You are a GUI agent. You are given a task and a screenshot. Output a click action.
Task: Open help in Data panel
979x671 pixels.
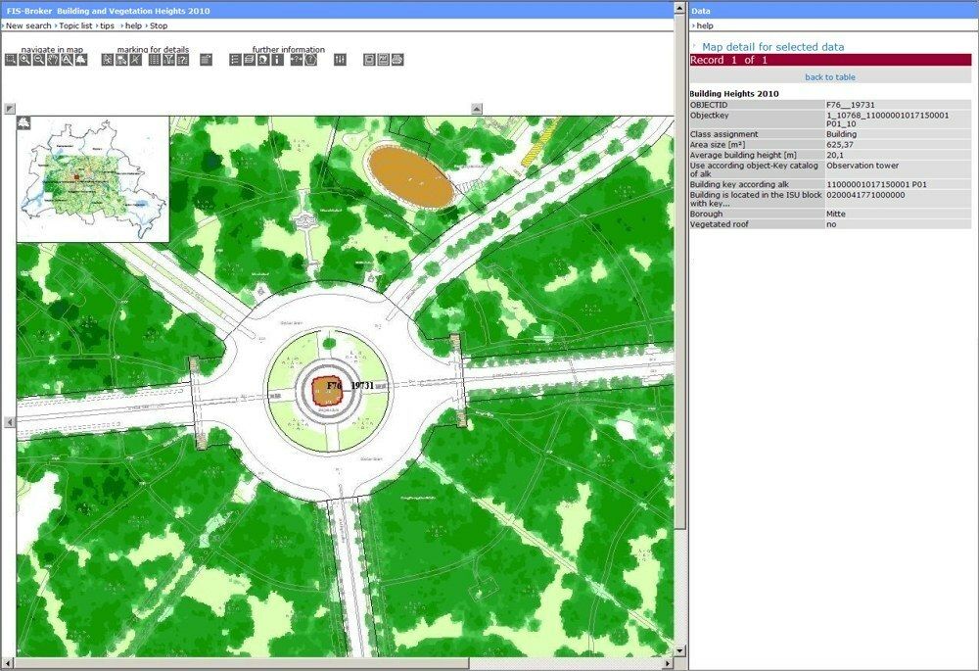(x=705, y=25)
